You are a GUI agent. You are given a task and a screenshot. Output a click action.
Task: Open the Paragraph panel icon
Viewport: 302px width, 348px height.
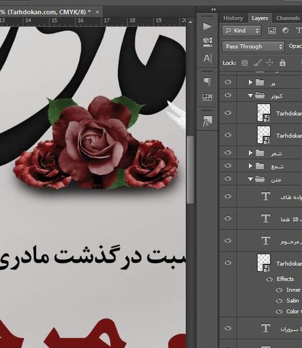(x=207, y=82)
